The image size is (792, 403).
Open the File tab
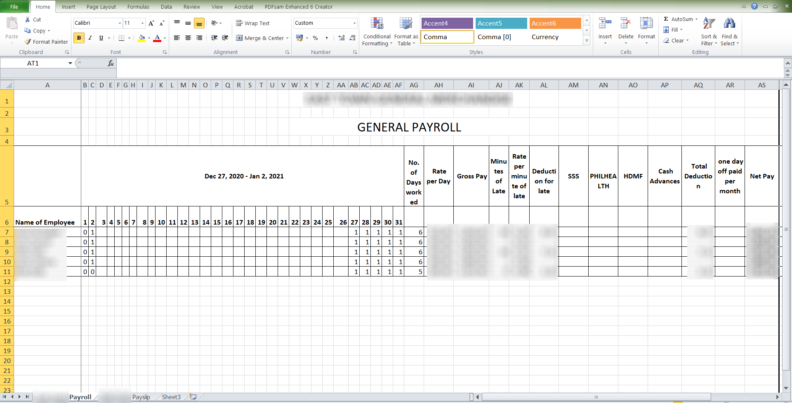coord(14,7)
